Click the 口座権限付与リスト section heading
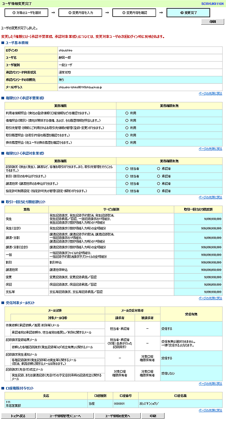The width and height of the screenshot is (226, 421). pyautogui.click(x=20, y=388)
